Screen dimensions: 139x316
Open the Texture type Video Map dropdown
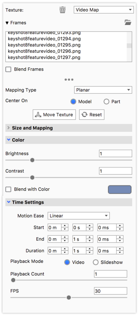click(104, 10)
